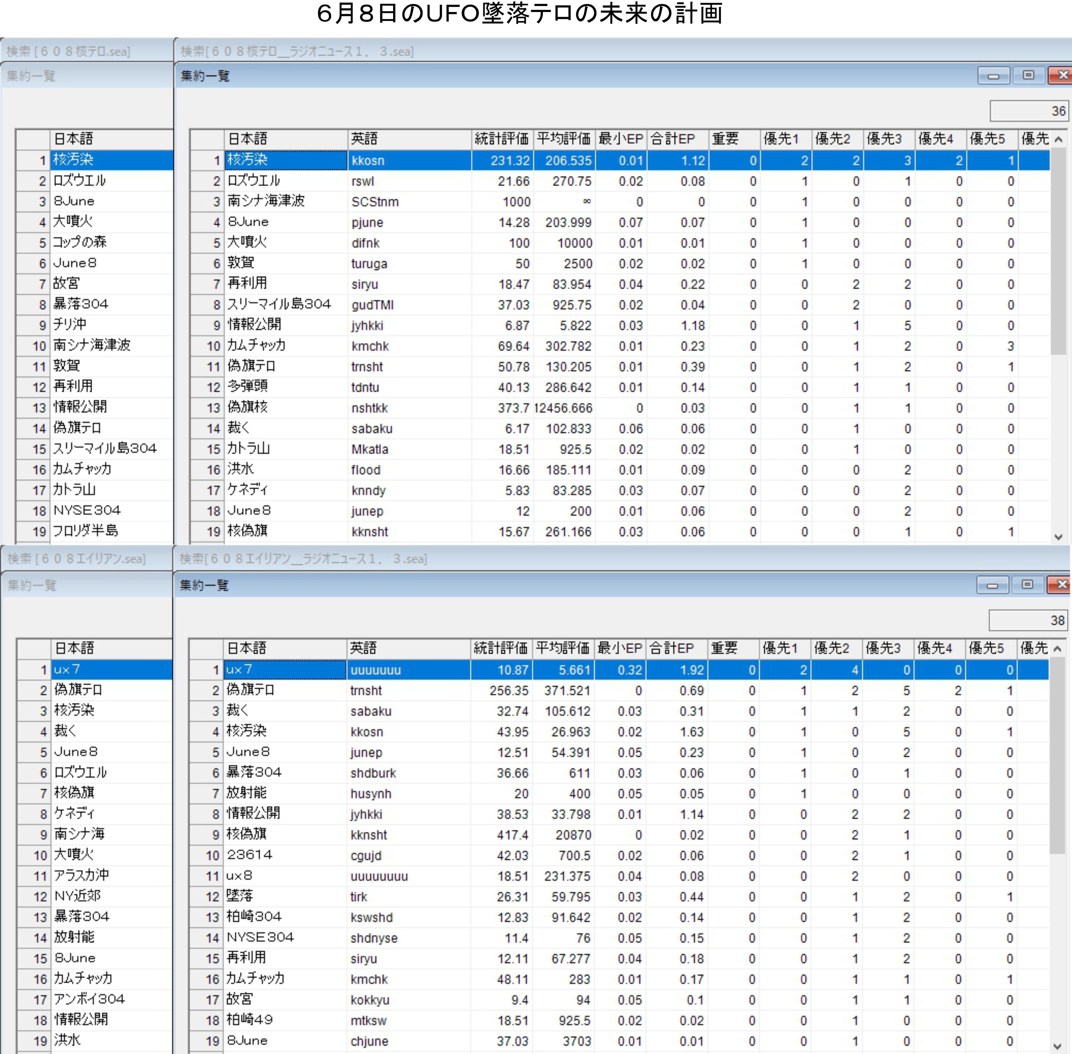Click 重要 column header in top table
The image size is (1072, 1054).
tap(735, 139)
